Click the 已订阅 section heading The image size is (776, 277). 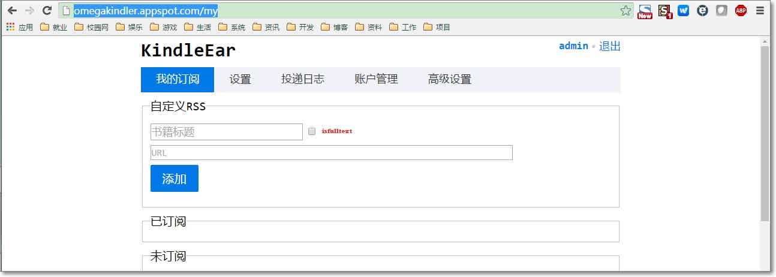click(x=168, y=221)
